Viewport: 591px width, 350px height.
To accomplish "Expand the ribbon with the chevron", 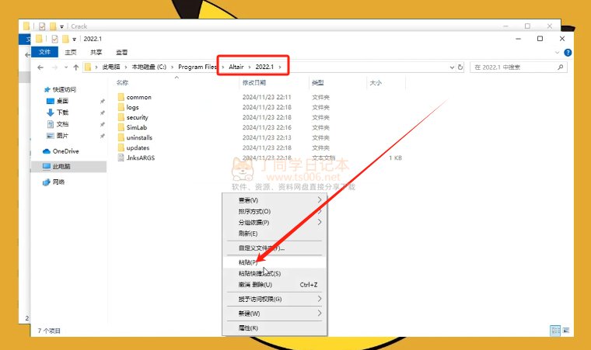I will click(557, 53).
